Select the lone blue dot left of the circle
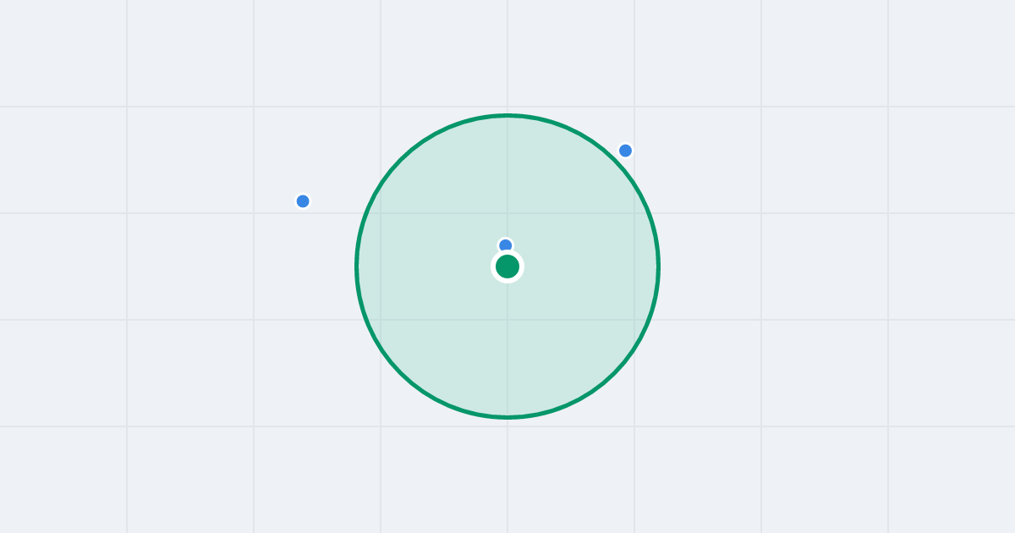The width and height of the screenshot is (1015, 533). (303, 201)
